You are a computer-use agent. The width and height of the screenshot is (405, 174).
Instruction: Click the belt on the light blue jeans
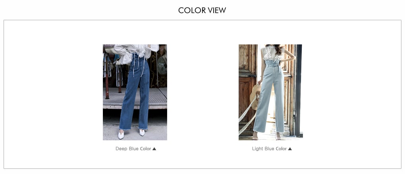273,65
